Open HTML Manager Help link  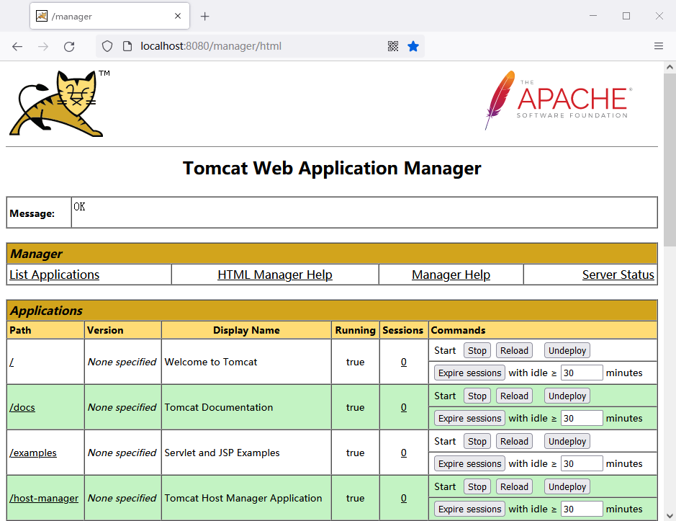275,275
